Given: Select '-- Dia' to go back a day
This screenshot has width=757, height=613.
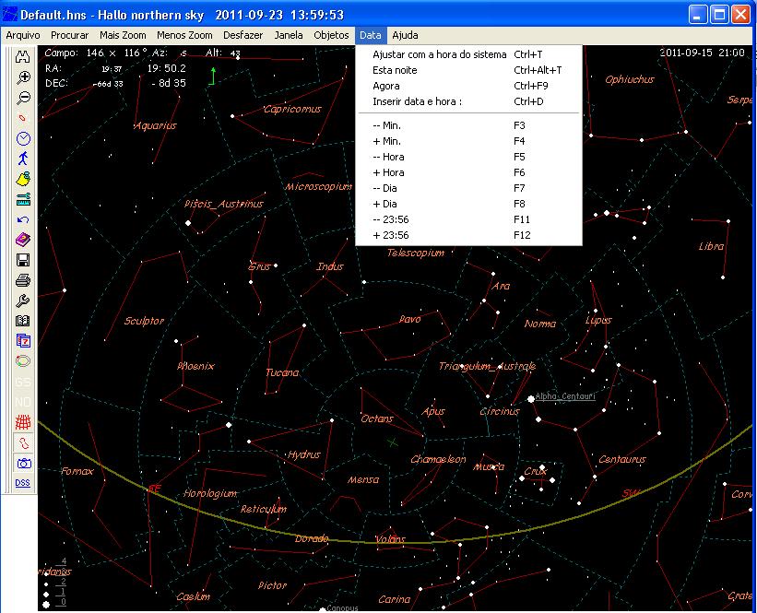Looking at the screenshot, I should coord(468,188).
